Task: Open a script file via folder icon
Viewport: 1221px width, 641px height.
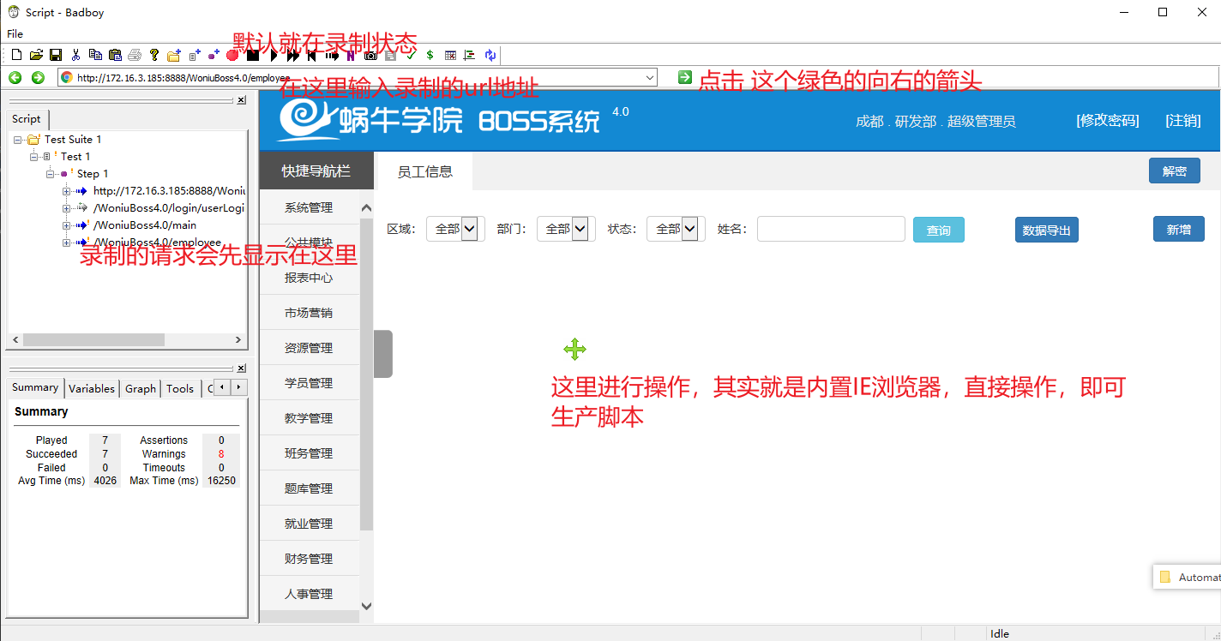Action: coord(36,55)
